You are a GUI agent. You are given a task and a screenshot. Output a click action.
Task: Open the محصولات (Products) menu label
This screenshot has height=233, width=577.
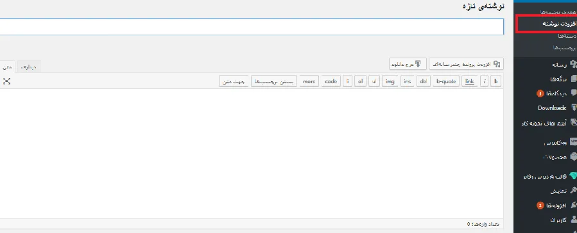555,157
